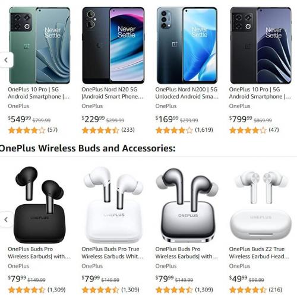Click the $49.99 price of Buds Z2
This screenshot has width=297, height=298.
(238, 279)
